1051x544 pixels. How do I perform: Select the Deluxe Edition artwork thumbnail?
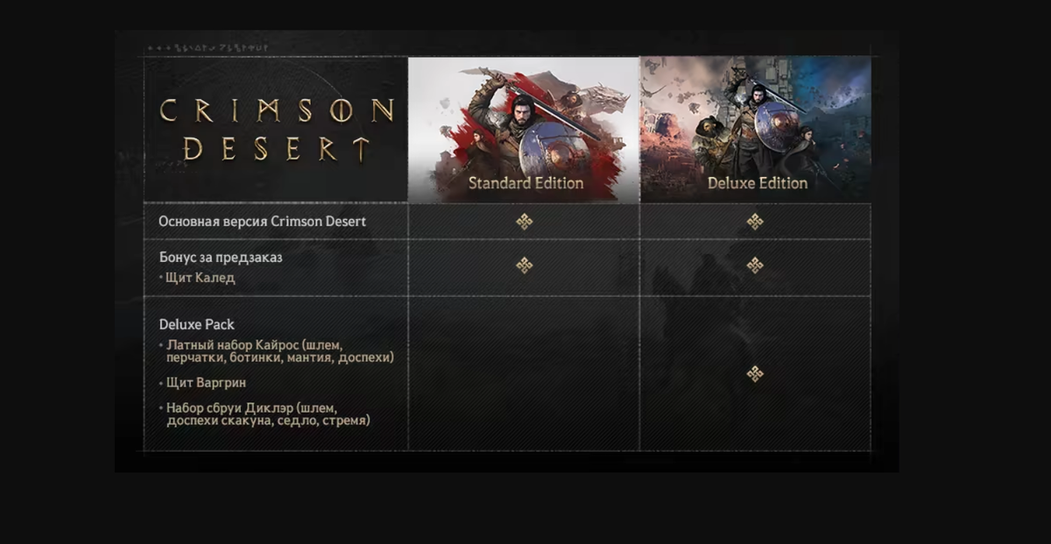click(x=756, y=130)
